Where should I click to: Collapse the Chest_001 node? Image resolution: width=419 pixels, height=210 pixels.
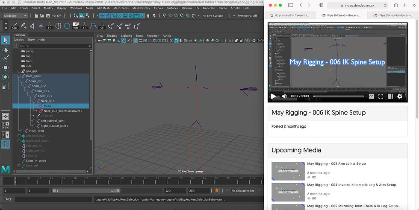pyautogui.click(x=31, y=96)
